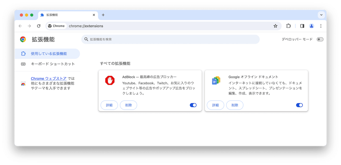Open the Chrome three-dot menu
Viewport: 341px width, 165px height.
coord(321,26)
